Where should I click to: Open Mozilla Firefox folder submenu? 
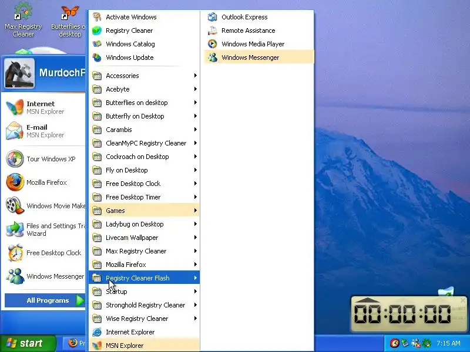coord(144,265)
